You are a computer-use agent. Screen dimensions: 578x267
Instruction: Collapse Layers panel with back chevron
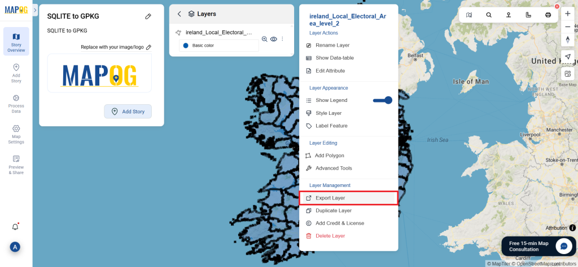click(x=179, y=14)
